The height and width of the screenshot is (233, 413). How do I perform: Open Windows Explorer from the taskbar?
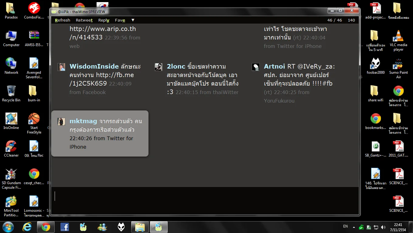coord(140,227)
